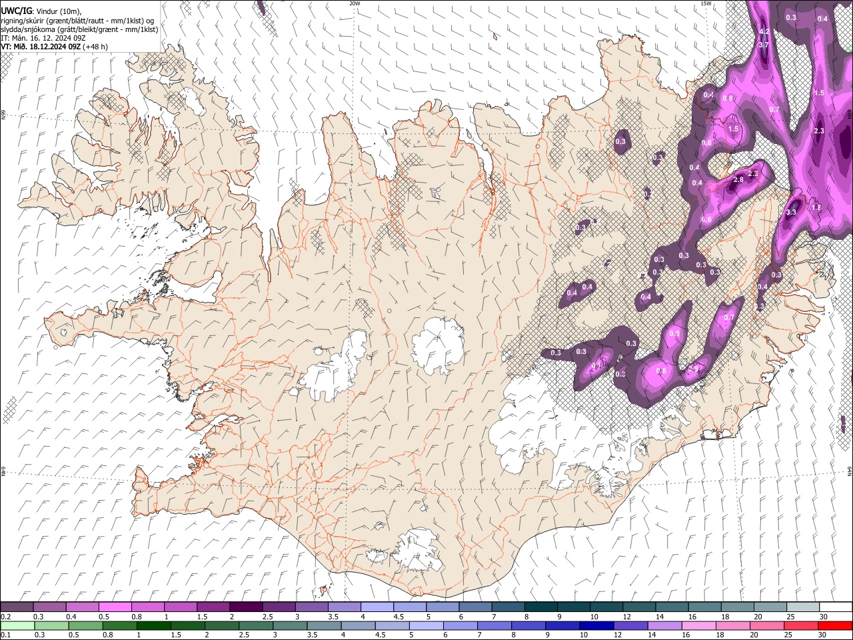Viewport: 853px width, 640px height.
Task: Click the "Vindur (10m)" heading text
Action: click(59, 11)
